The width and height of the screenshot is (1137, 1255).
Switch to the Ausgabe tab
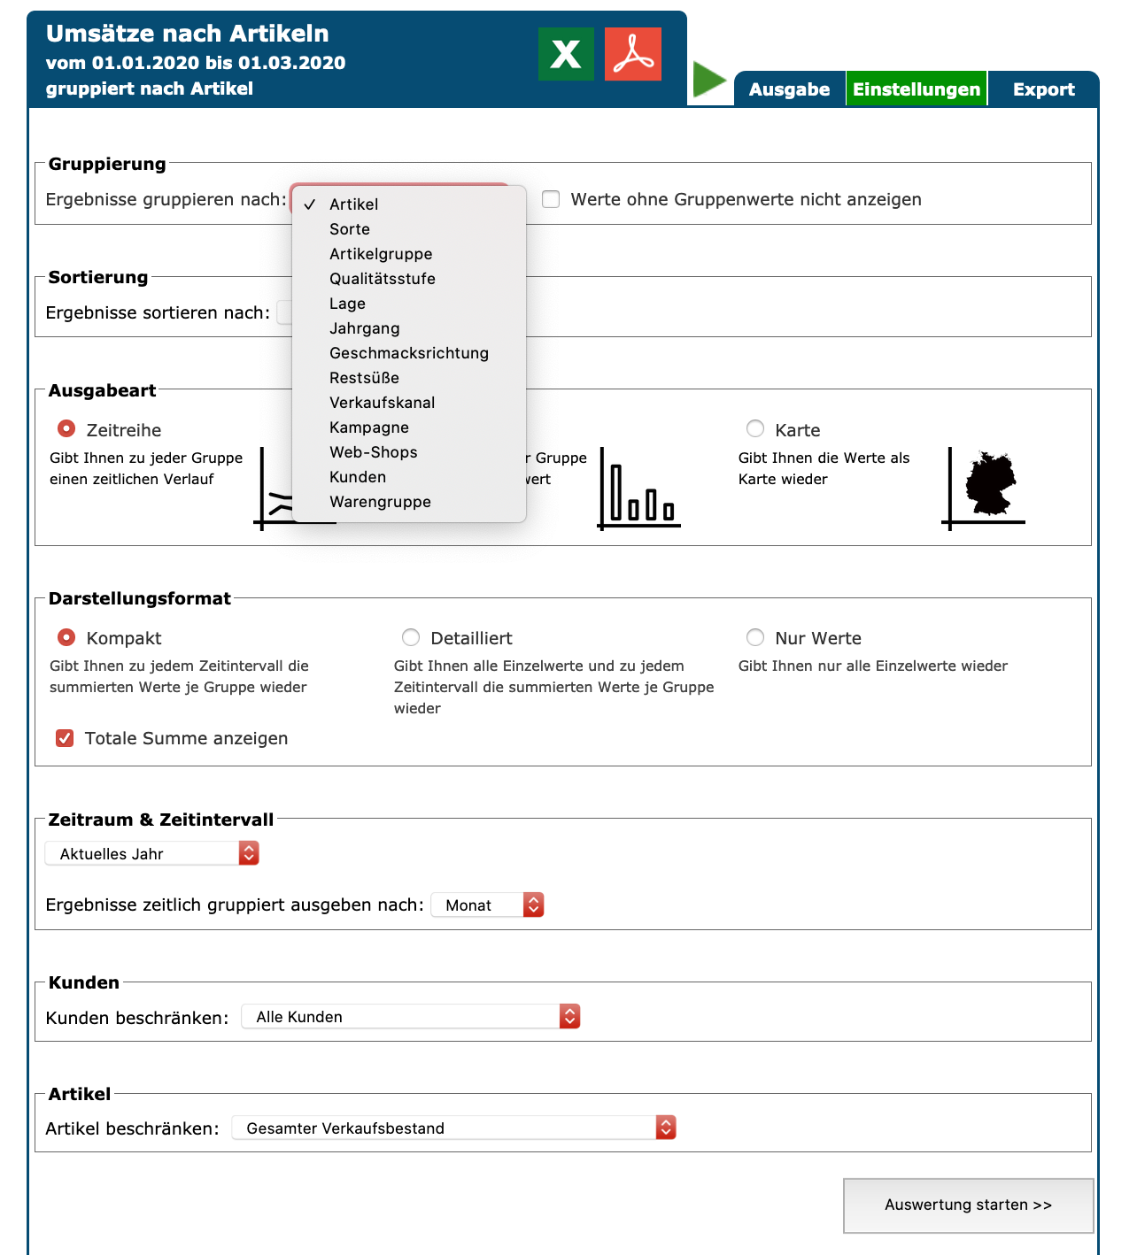789,89
